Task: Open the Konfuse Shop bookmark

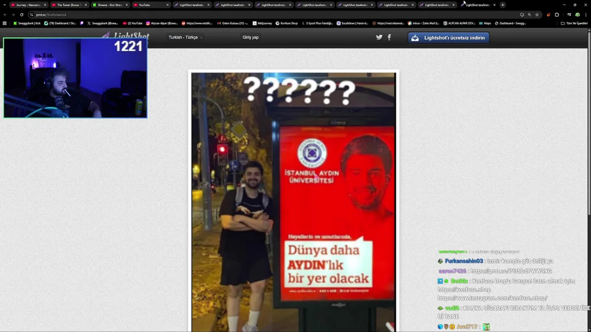Action: click(x=287, y=23)
